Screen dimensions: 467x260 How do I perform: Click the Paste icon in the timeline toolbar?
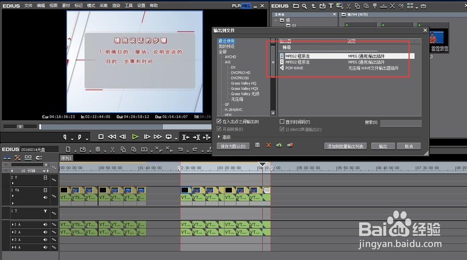tap(134, 149)
